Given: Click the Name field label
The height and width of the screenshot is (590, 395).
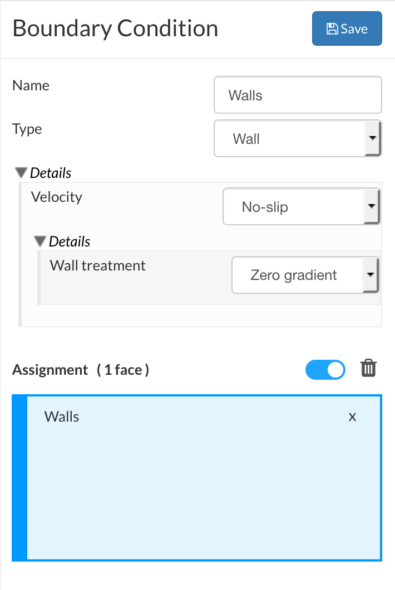Looking at the screenshot, I should 31,85.
